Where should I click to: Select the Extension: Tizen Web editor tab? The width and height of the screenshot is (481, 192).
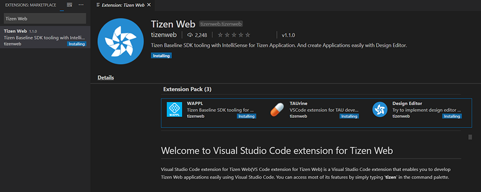(x=123, y=5)
